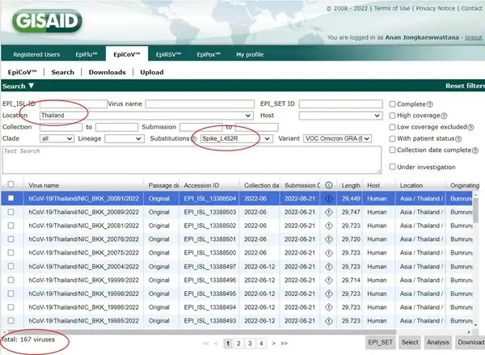
Task: Open the Host dropdown
Action: (x=340, y=116)
